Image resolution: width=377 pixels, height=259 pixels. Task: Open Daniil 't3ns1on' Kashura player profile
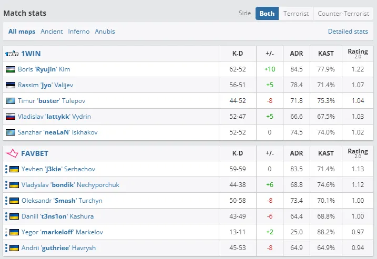point(58,216)
